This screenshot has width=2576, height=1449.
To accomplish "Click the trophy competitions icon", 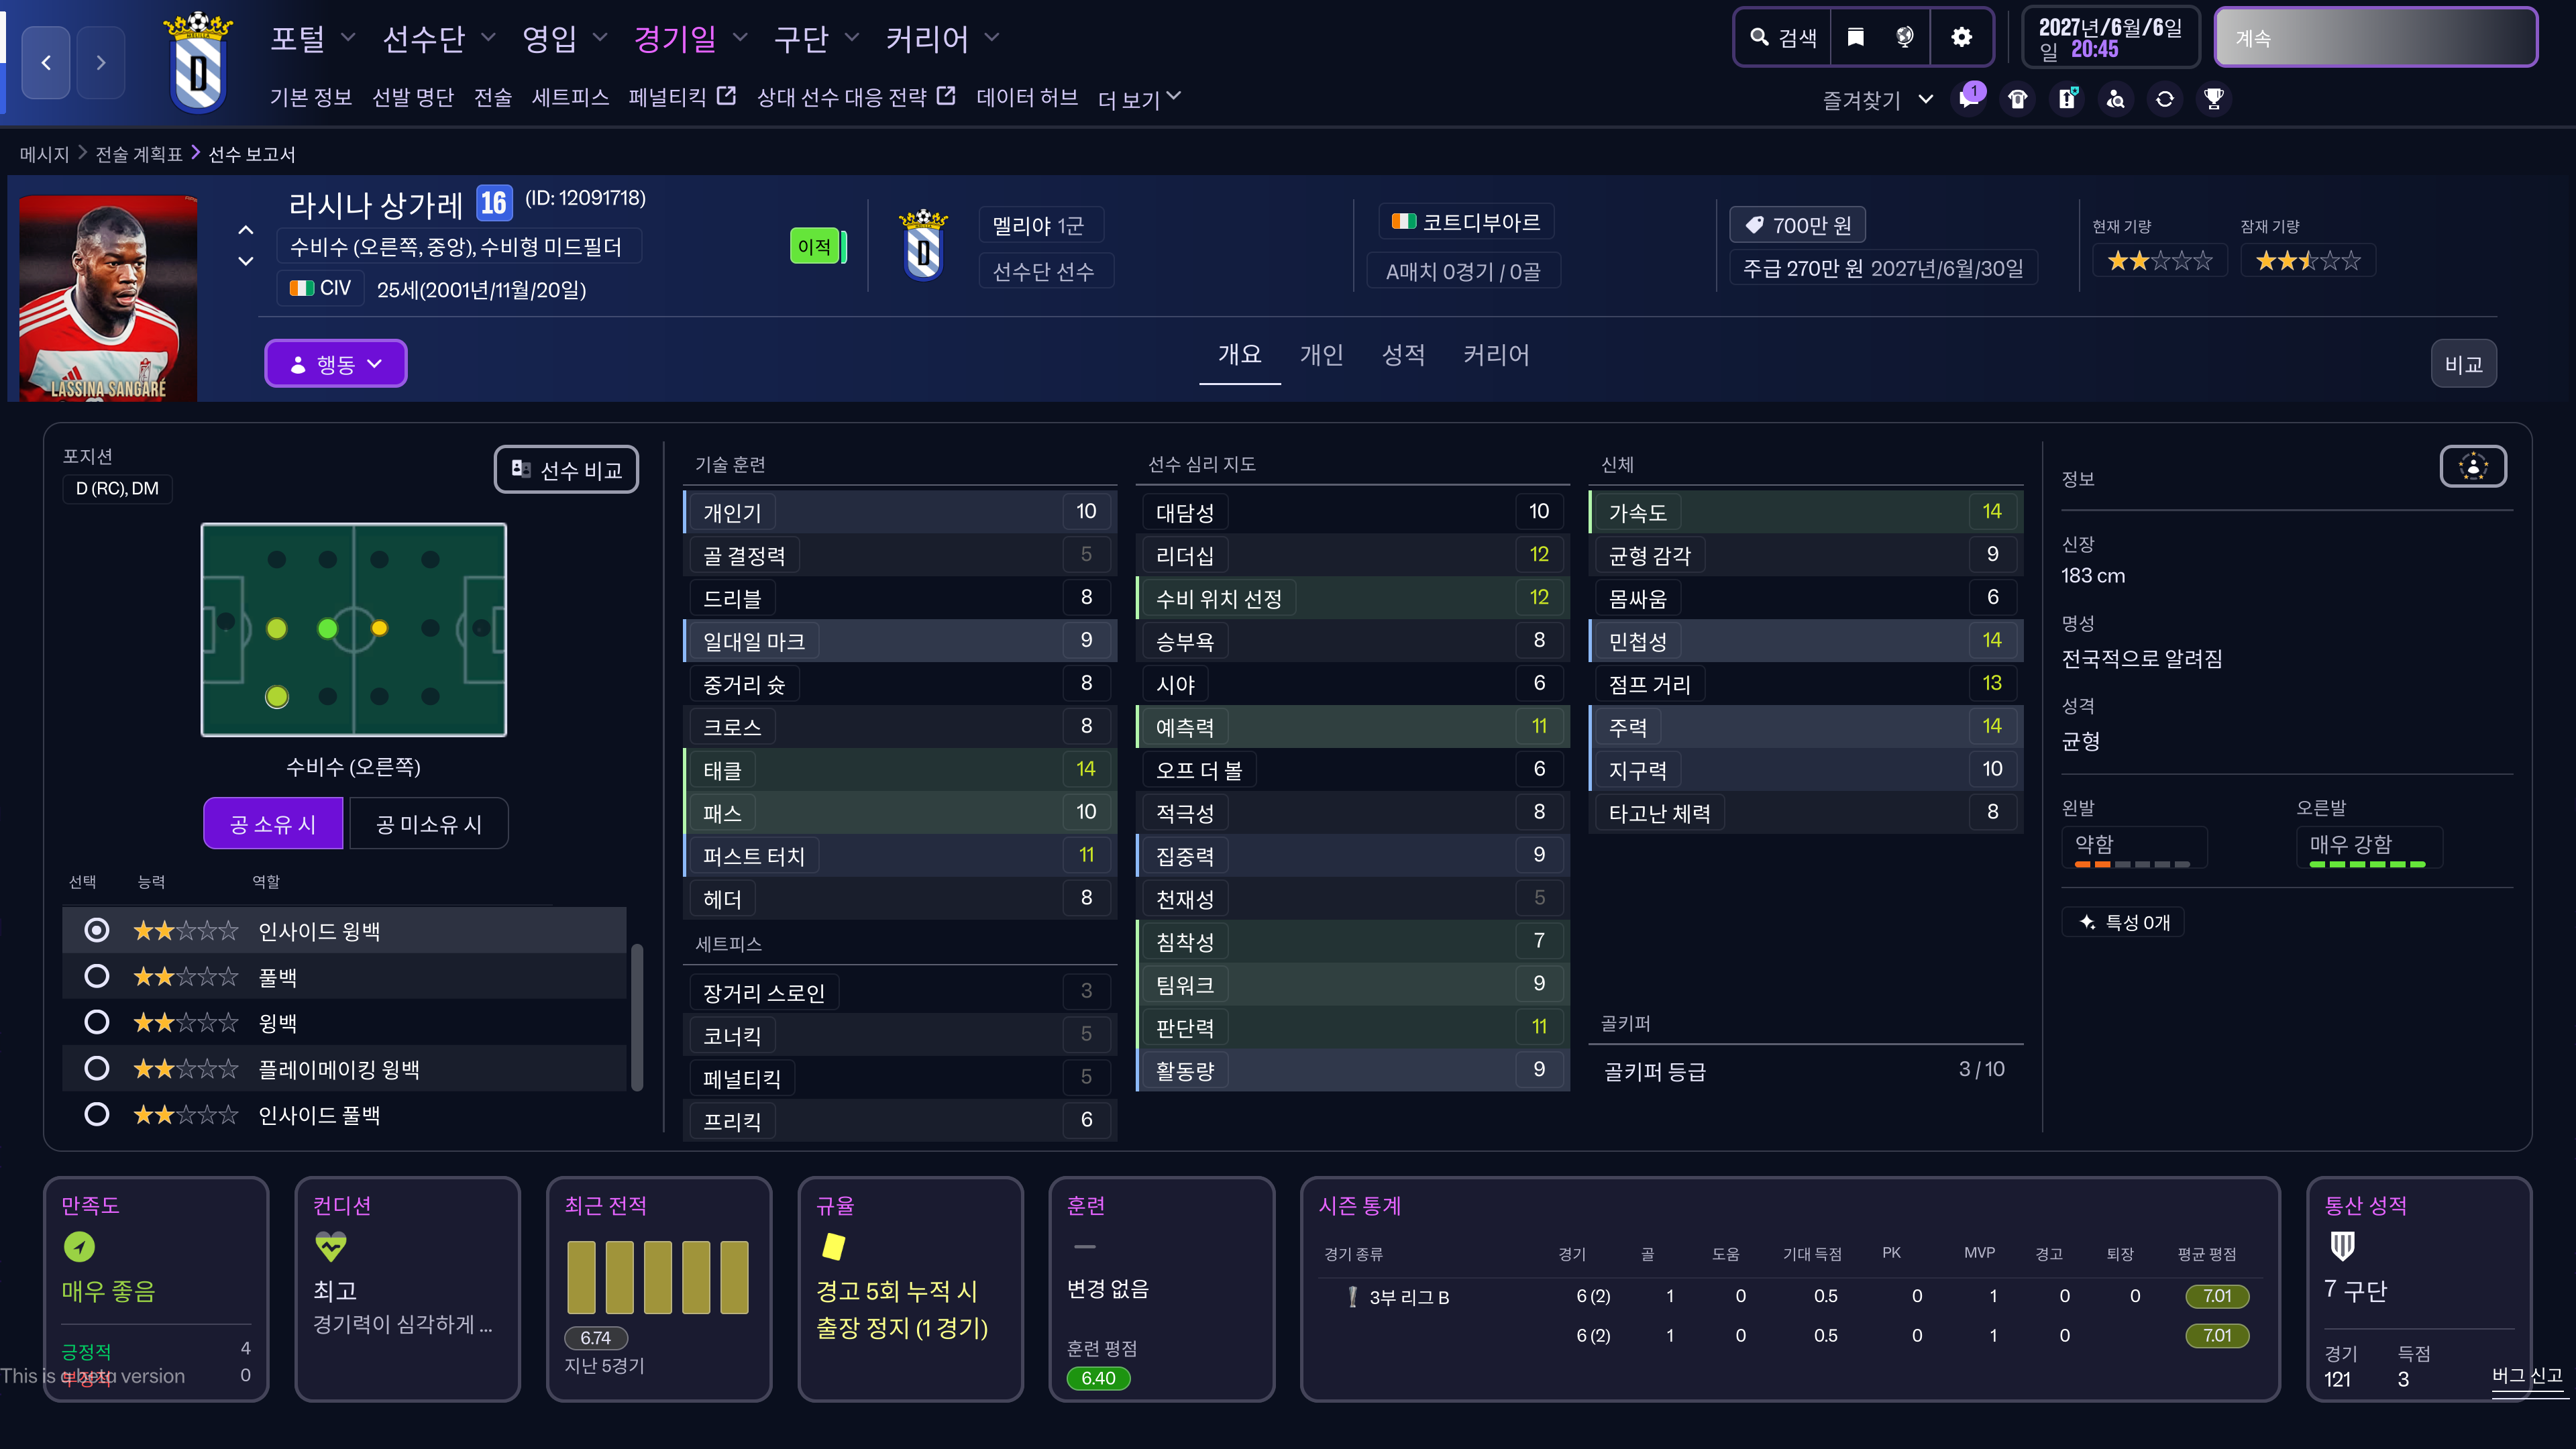I will coord(2214,99).
